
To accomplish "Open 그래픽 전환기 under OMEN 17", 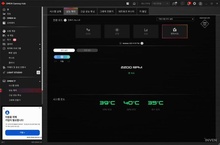I will (15, 100).
